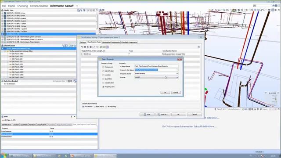Click to open Information Takeoff definitions link
The height and width of the screenshot is (158, 281).
pos(189,126)
